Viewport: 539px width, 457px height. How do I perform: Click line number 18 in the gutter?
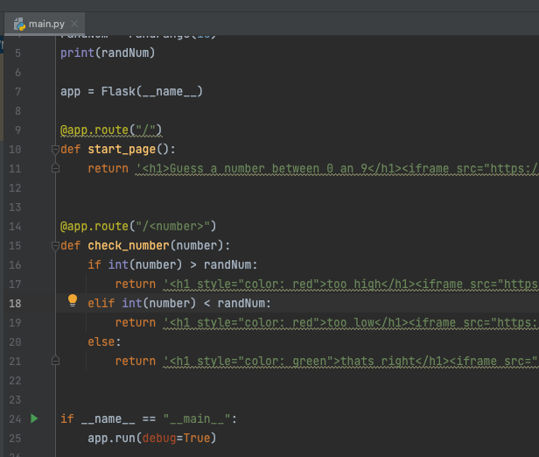pos(15,303)
